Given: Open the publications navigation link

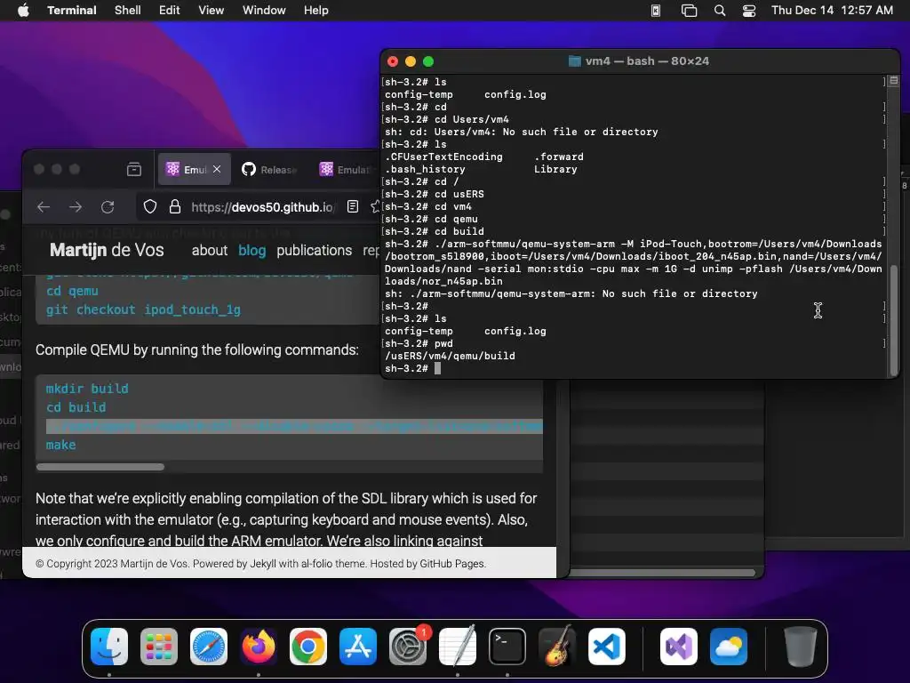Looking at the screenshot, I should (x=314, y=250).
